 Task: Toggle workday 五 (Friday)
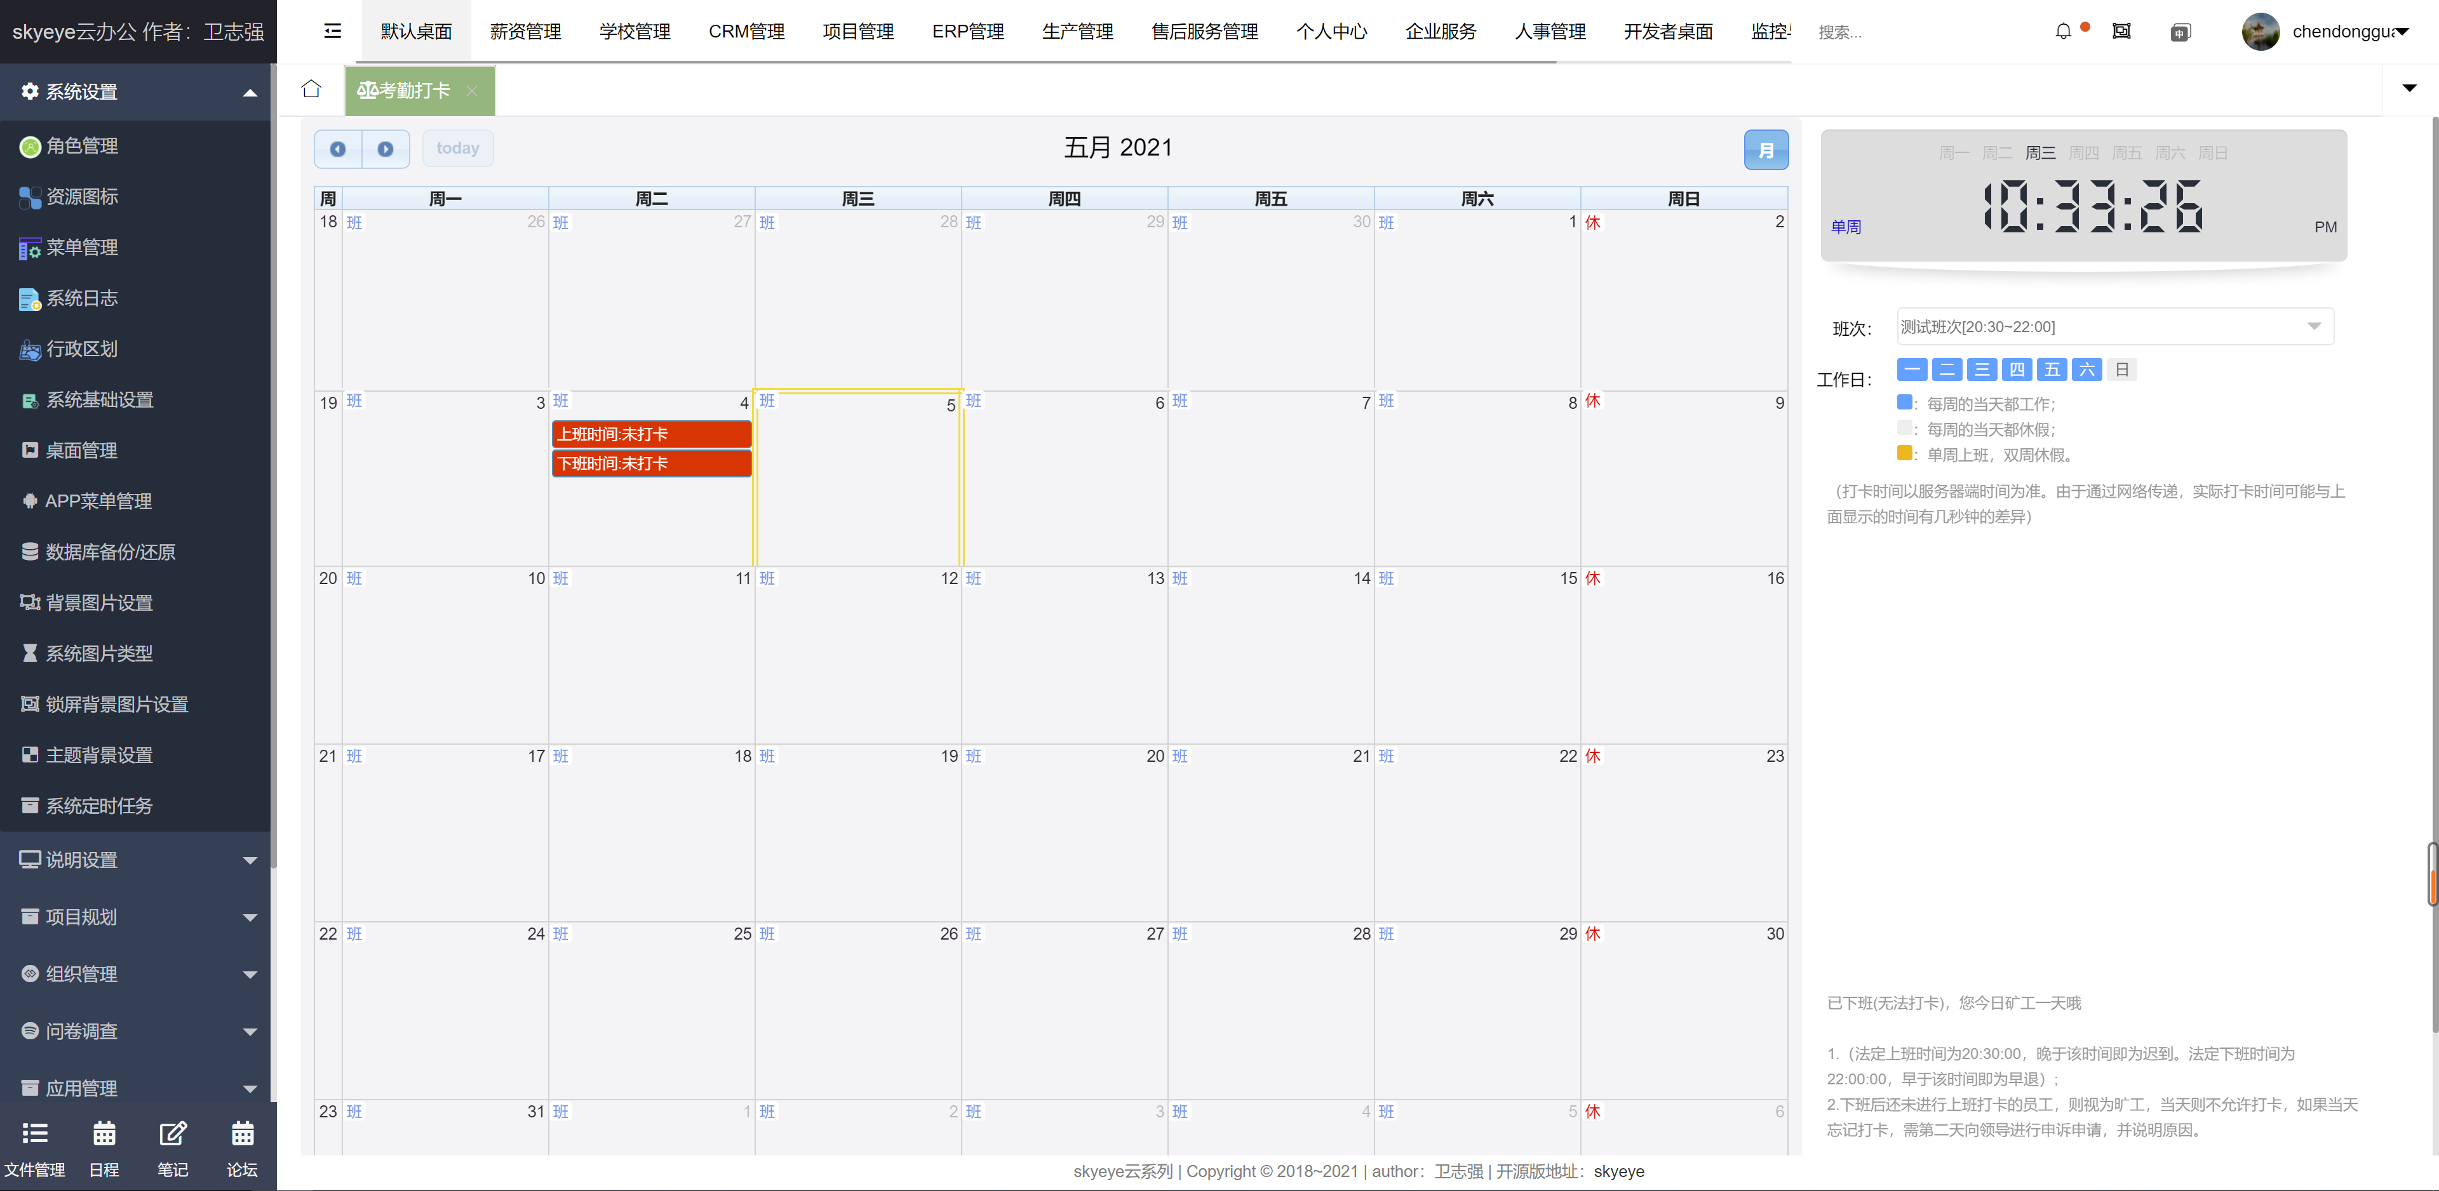click(x=2052, y=369)
